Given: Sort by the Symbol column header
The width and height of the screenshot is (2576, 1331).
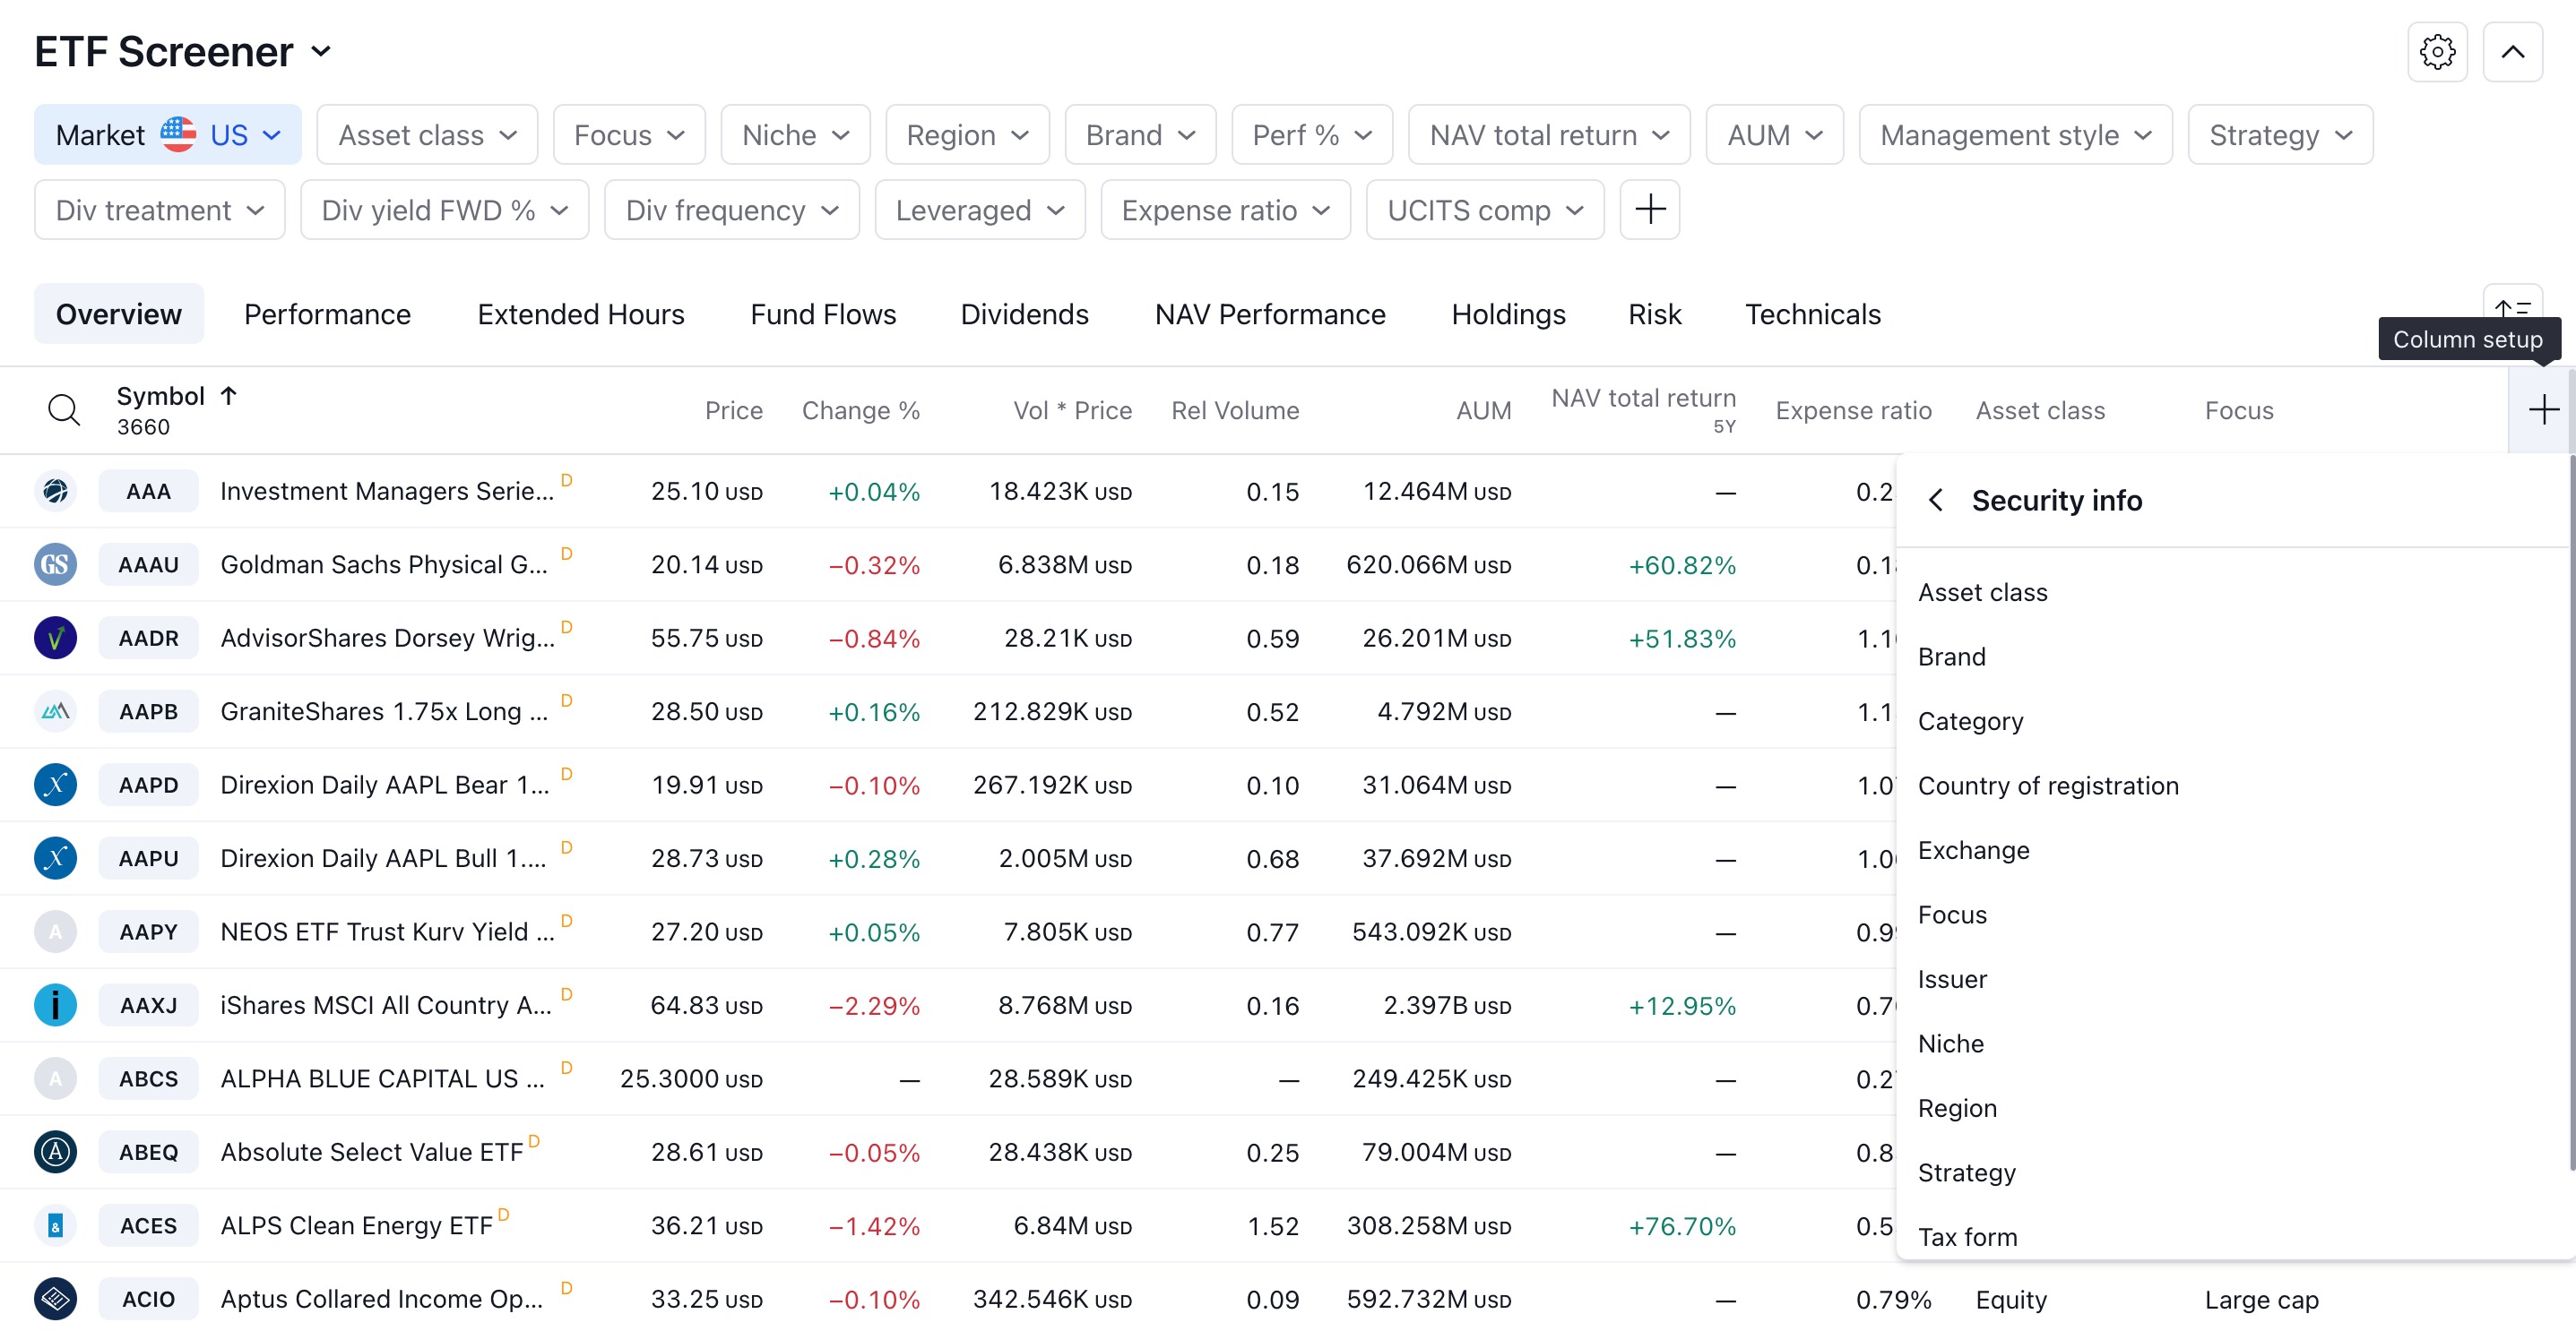Looking at the screenshot, I should click(161, 397).
